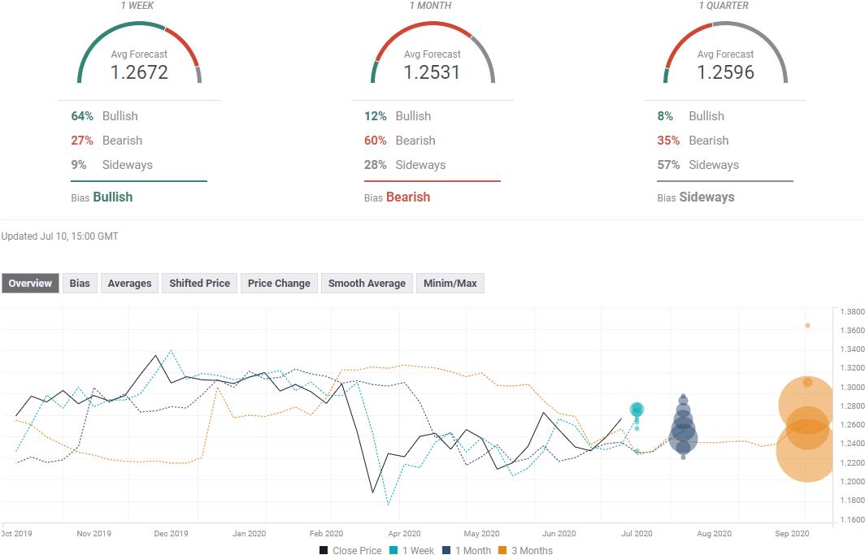Click the 1.3800 price axis label

click(852, 312)
